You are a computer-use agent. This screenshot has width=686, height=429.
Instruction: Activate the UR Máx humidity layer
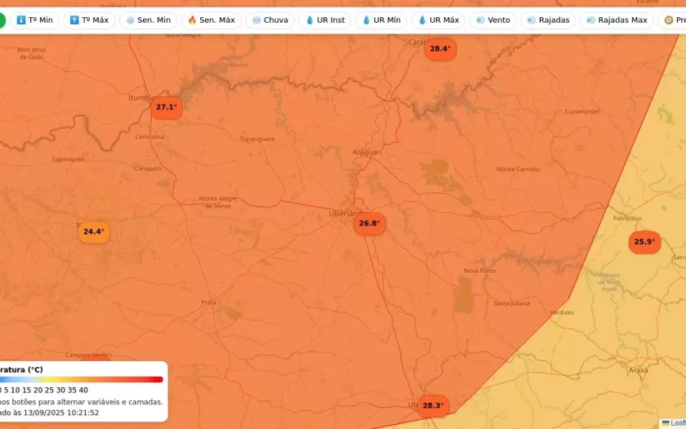pos(438,20)
